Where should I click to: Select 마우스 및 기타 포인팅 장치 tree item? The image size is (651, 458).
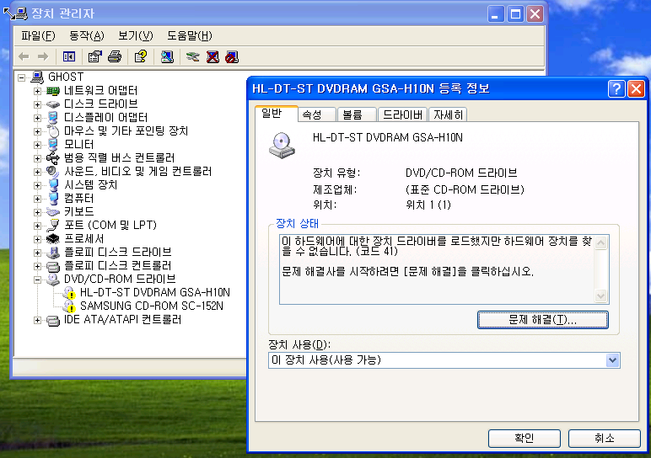[126, 131]
